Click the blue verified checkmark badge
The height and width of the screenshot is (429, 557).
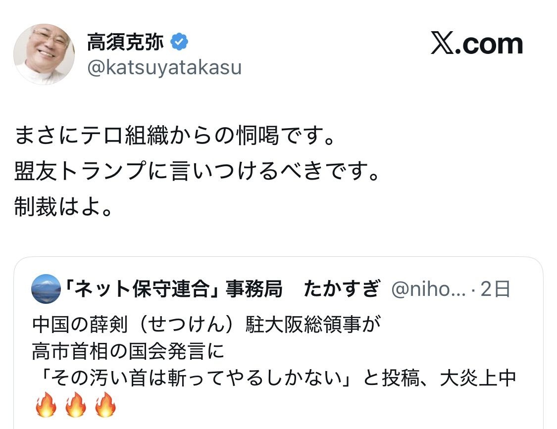pos(179,43)
